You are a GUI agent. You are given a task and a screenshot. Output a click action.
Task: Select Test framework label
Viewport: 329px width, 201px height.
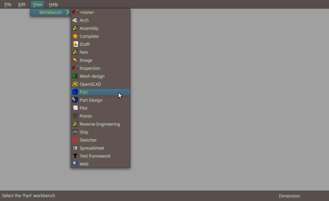[x=95, y=156]
